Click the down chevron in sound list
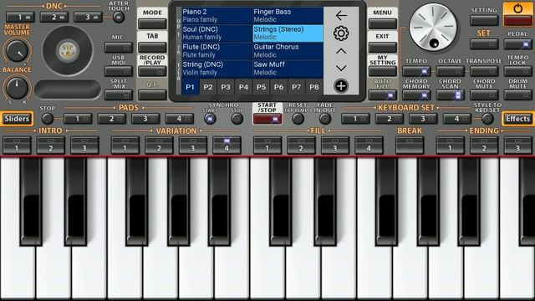 [341, 69]
